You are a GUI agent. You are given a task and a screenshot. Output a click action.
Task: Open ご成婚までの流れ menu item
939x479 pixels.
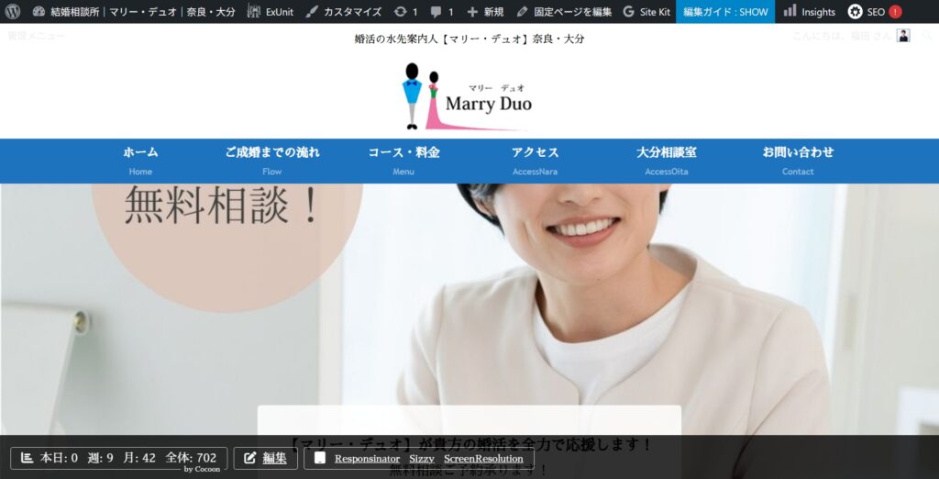click(x=272, y=160)
